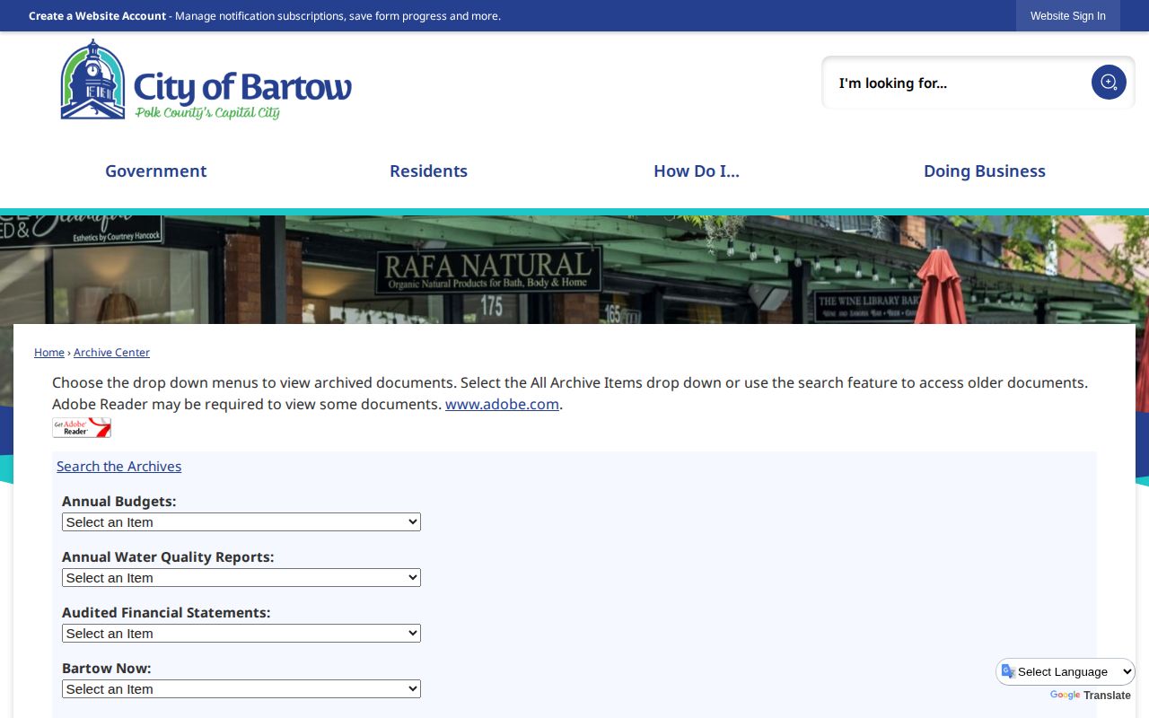Open the Government menu
This screenshot has height=718, width=1149.
click(x=156, y=171)
